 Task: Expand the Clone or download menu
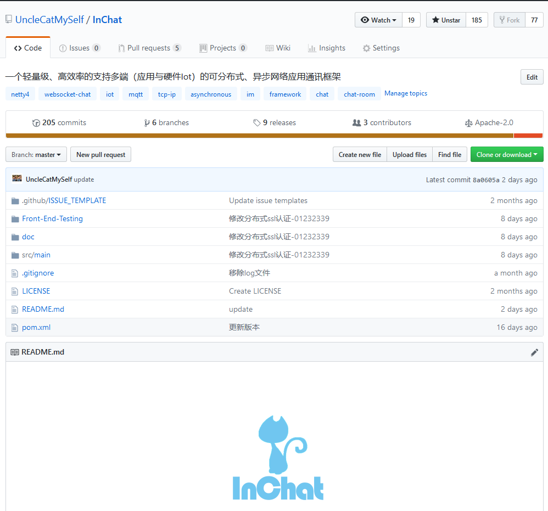tap(507, 154)
